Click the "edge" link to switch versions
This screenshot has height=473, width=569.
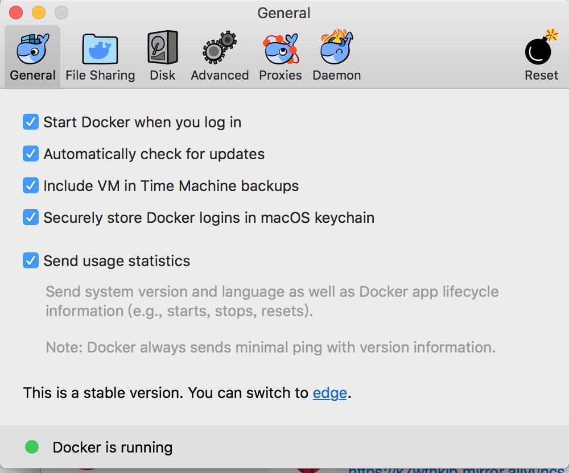(x=329, y=392)
